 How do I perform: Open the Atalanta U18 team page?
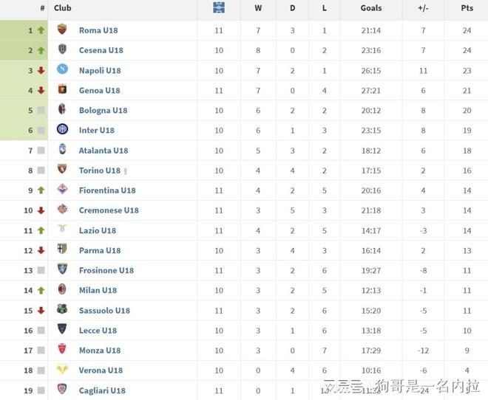[104, 150]
